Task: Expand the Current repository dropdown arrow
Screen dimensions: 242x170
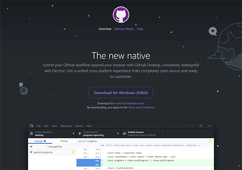Action: click(x=73, y=134)
